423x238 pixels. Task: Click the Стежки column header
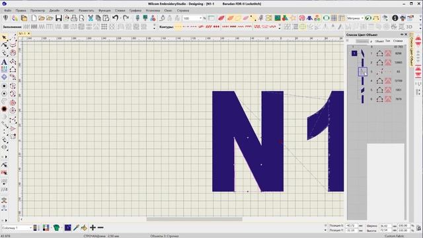point(398,41)
